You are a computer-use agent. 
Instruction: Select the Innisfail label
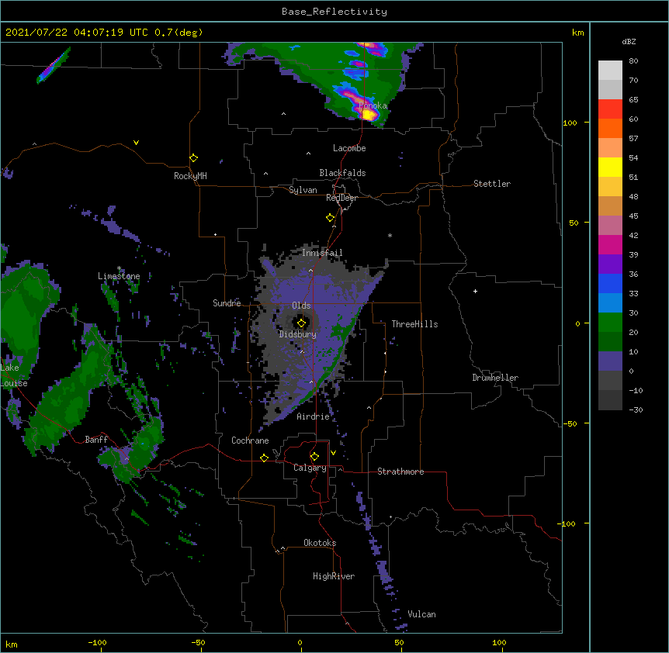tap(322, 253)
